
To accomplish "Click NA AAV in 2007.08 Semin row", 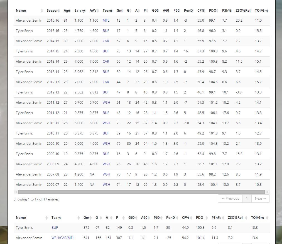I will (92, 174).
